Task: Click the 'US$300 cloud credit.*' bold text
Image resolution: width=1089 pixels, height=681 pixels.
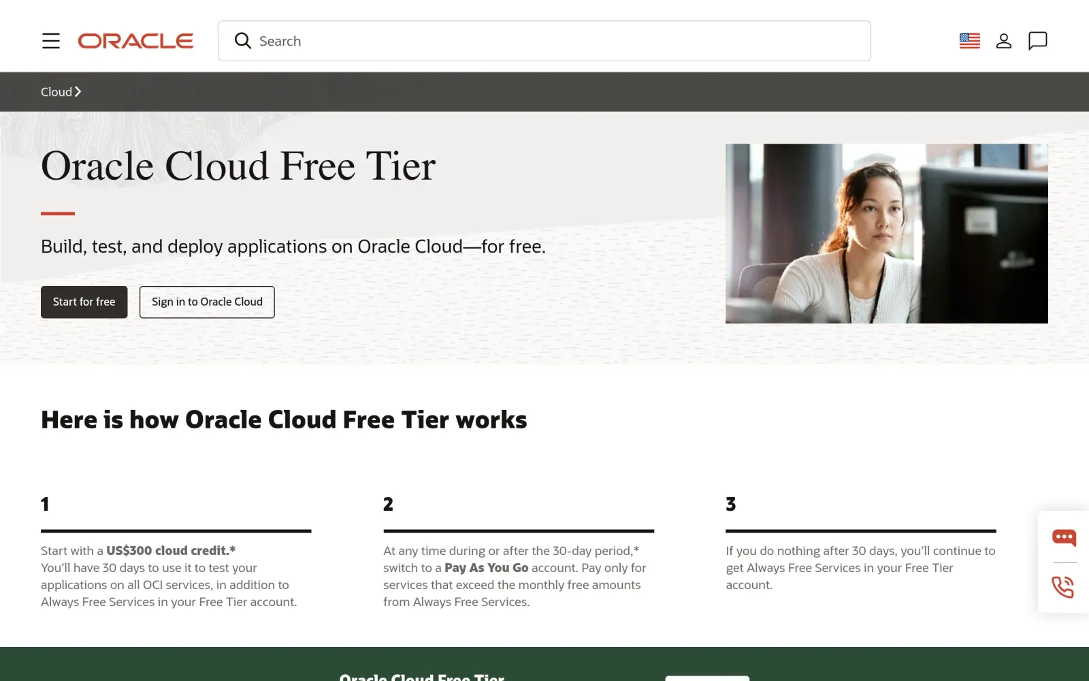Action: point(171,550)
